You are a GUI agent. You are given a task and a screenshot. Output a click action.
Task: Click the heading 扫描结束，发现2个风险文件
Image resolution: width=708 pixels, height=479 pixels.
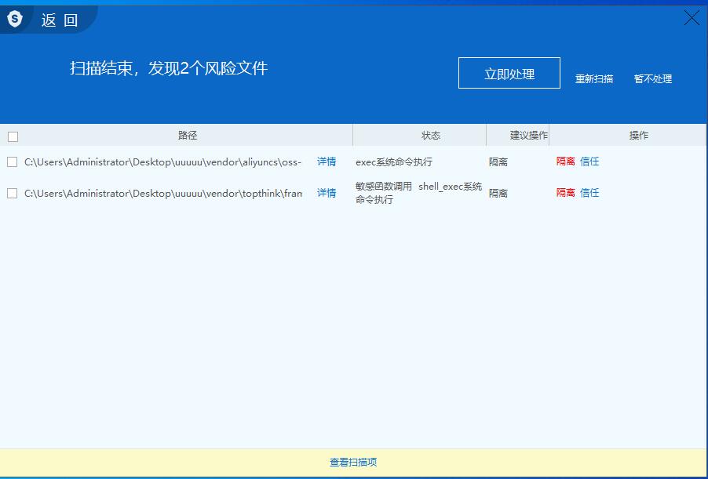tap(169, 68)
